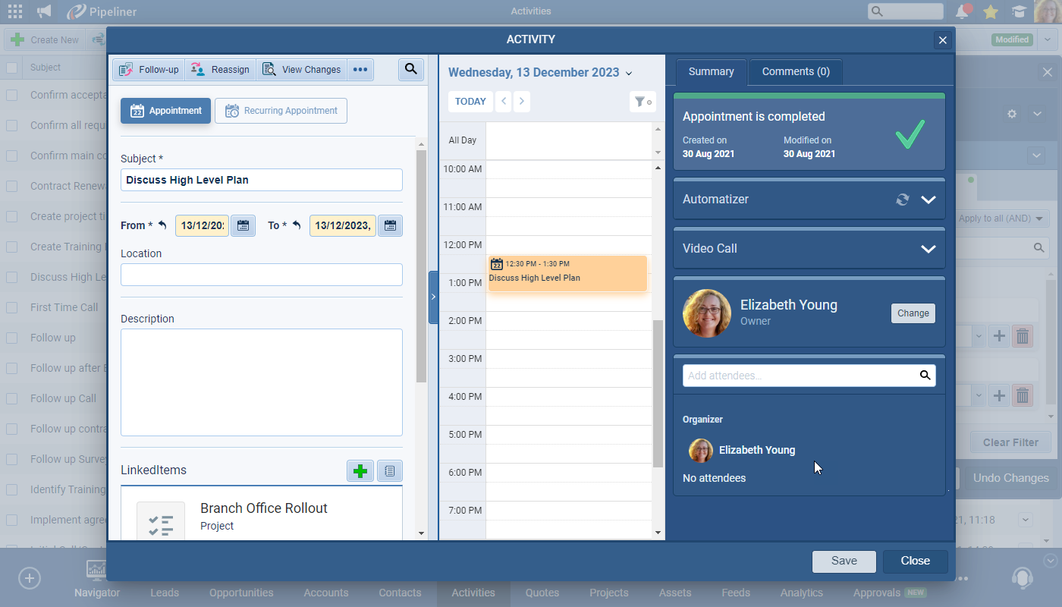Select the Recurring Appointment type

[x=281, y=111]
